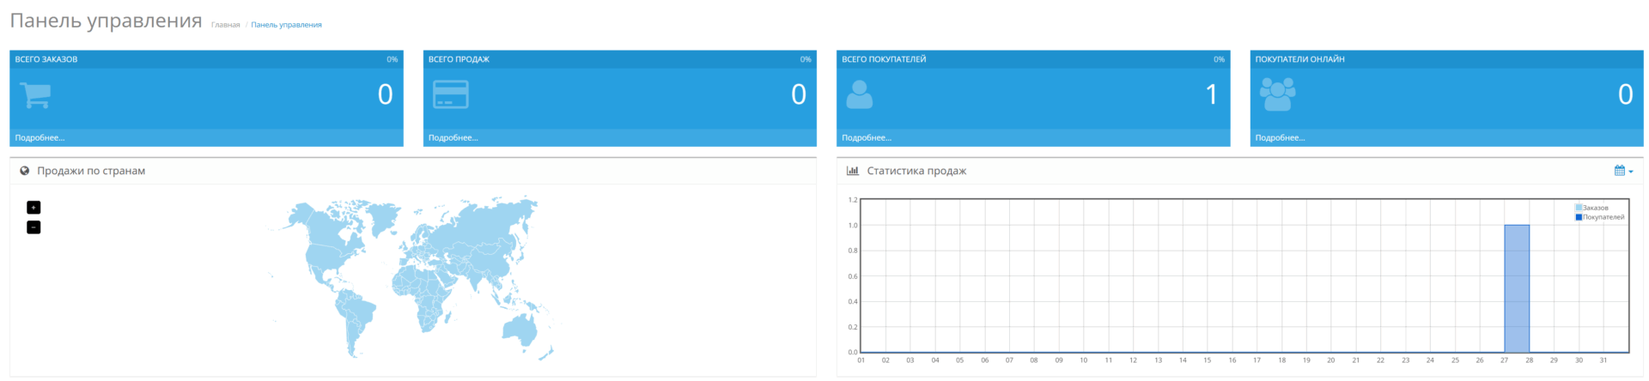Zoom in on the world map
The image size is (1649, 381).
(x=33, y=208)
